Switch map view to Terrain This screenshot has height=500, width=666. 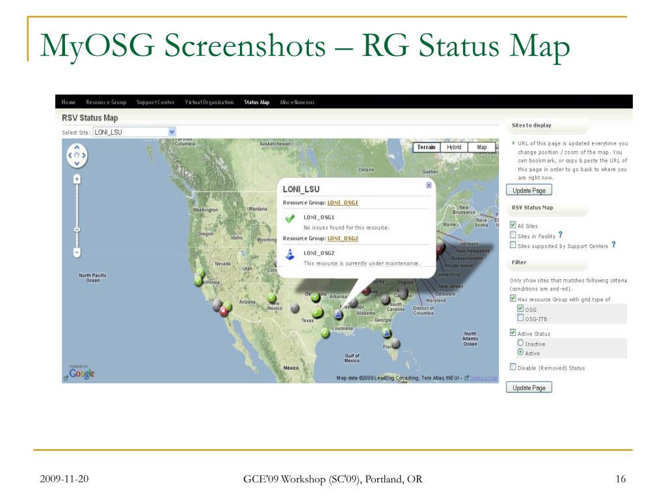[427, 147]
